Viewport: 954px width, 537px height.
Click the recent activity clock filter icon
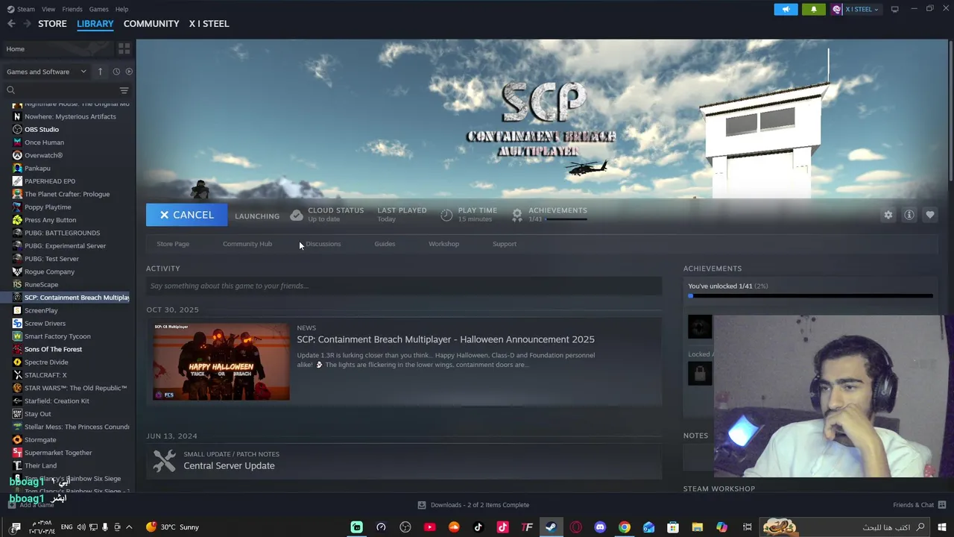click(x=116, y=72)
